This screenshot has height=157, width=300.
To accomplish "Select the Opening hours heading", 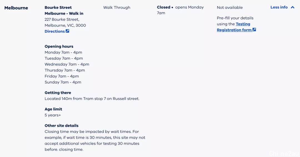I will coord(59,46).
